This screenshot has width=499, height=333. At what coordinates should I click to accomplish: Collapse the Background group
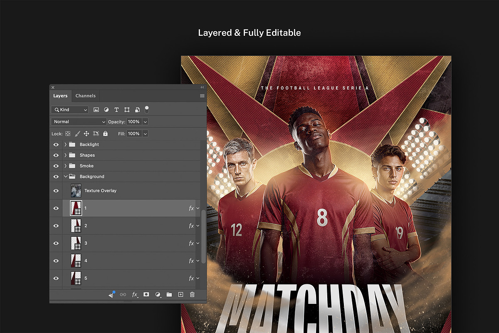pyautogui.click(x=65, y=176)
